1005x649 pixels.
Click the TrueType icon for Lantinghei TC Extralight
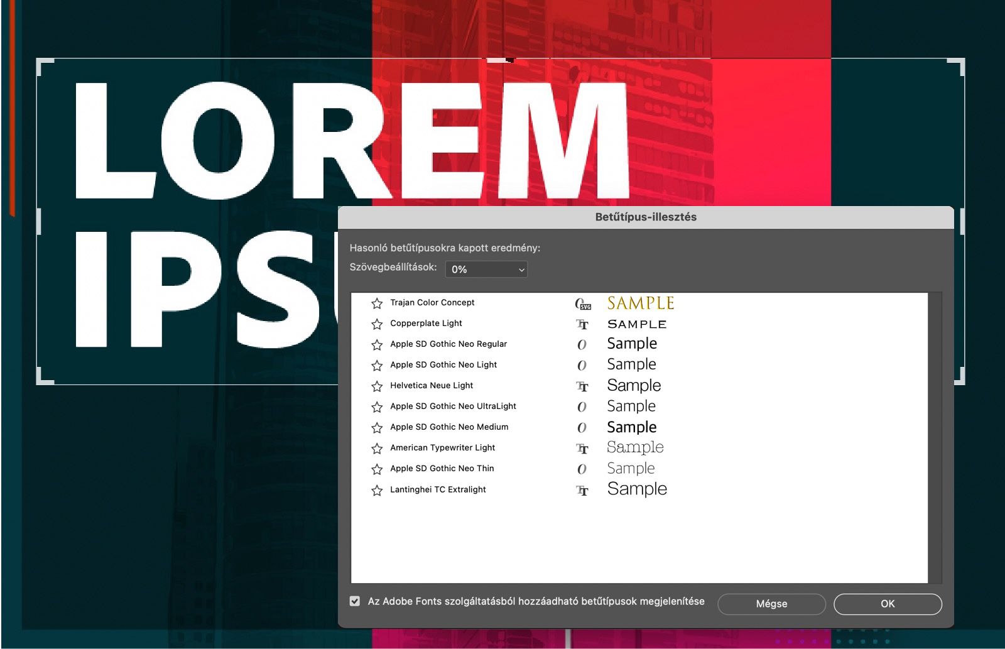(x=582, y=491)
